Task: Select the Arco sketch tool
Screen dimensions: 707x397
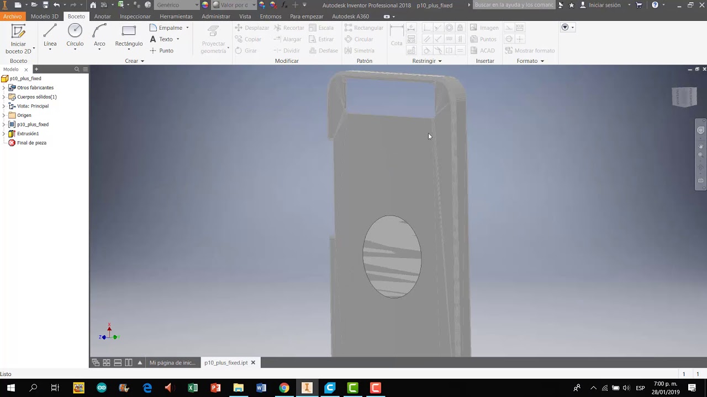Action: (99, 36)
